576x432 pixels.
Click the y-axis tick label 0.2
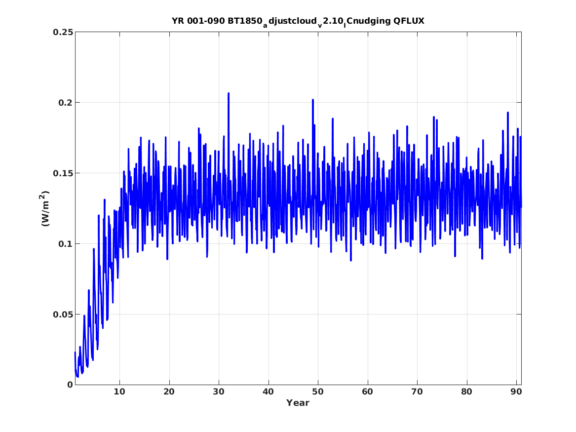click(x=65, y=103)
